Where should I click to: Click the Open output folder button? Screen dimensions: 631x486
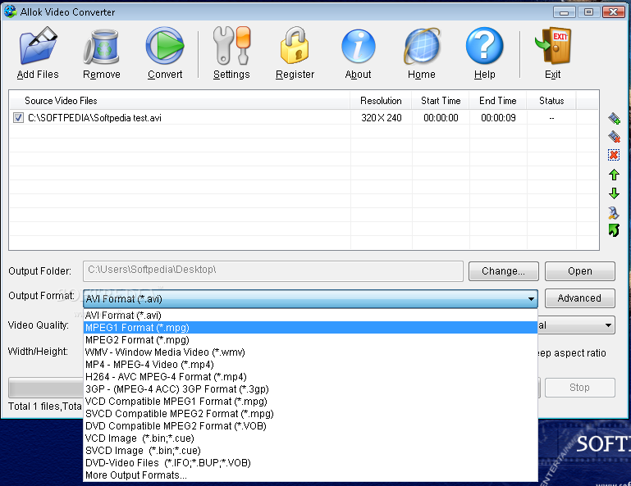pos(580,271)
